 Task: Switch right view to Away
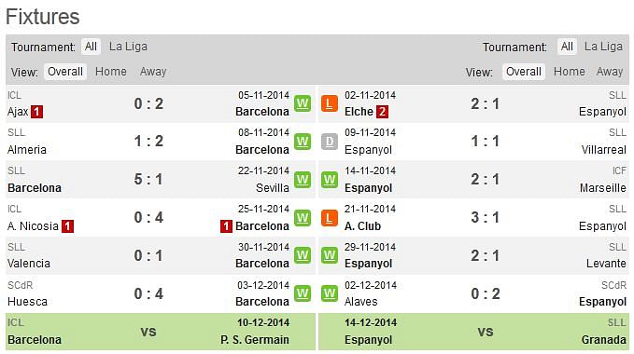(610, 72)
